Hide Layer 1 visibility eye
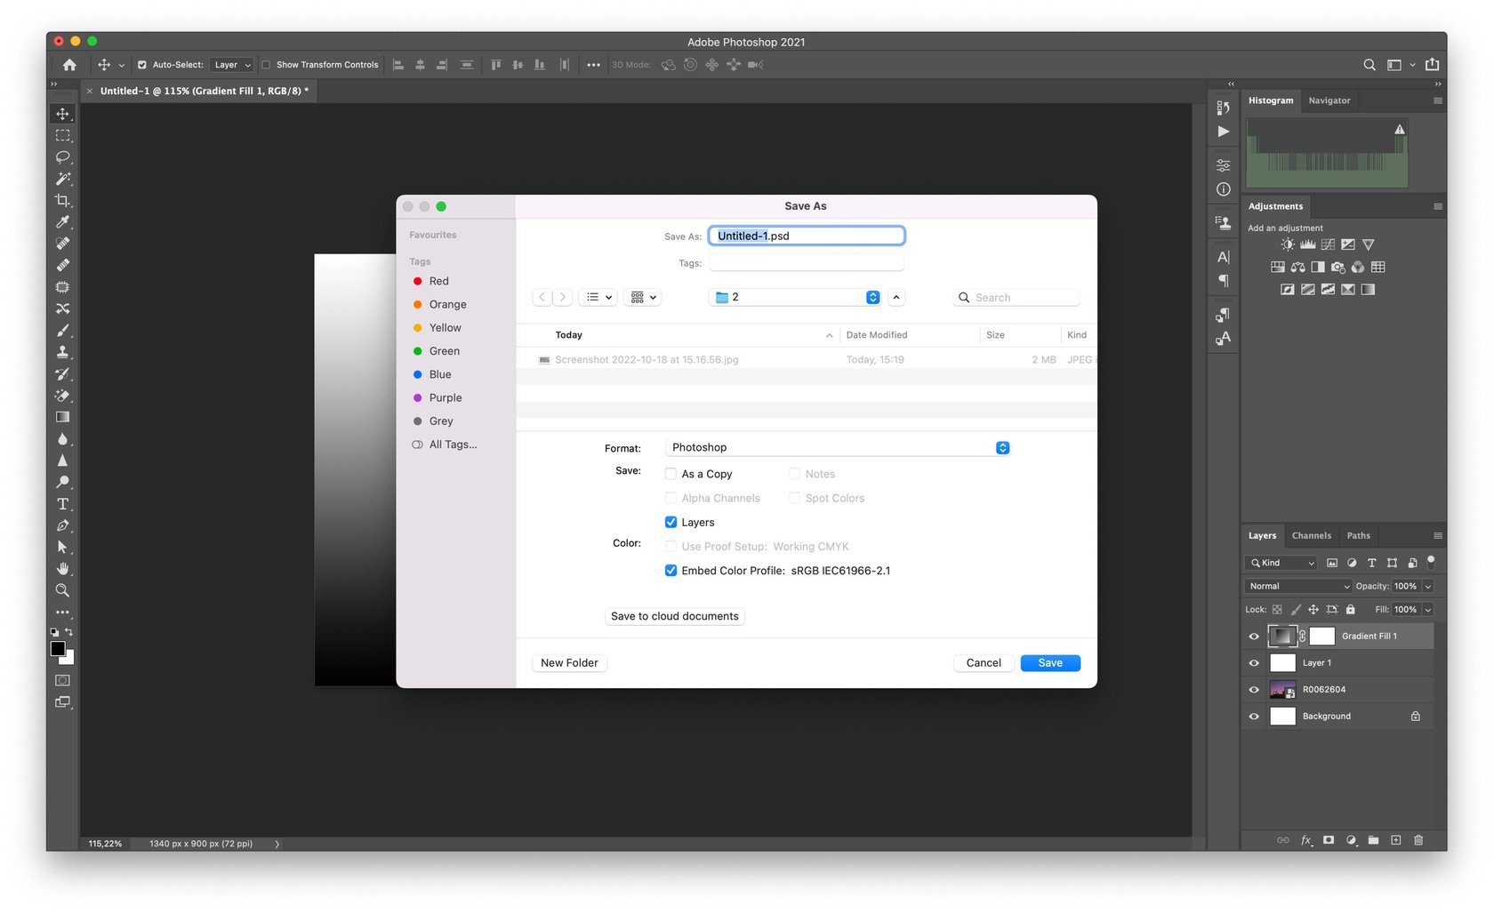 (1254, 663)
